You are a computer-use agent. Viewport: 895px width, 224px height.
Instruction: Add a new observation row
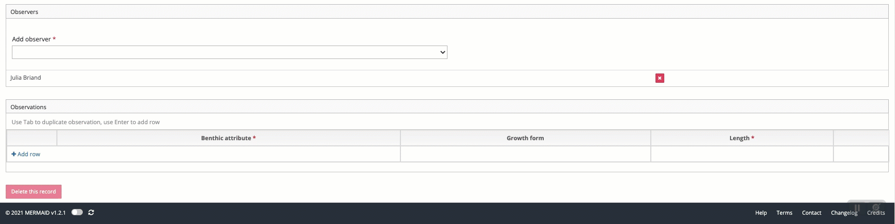(26, 154)
